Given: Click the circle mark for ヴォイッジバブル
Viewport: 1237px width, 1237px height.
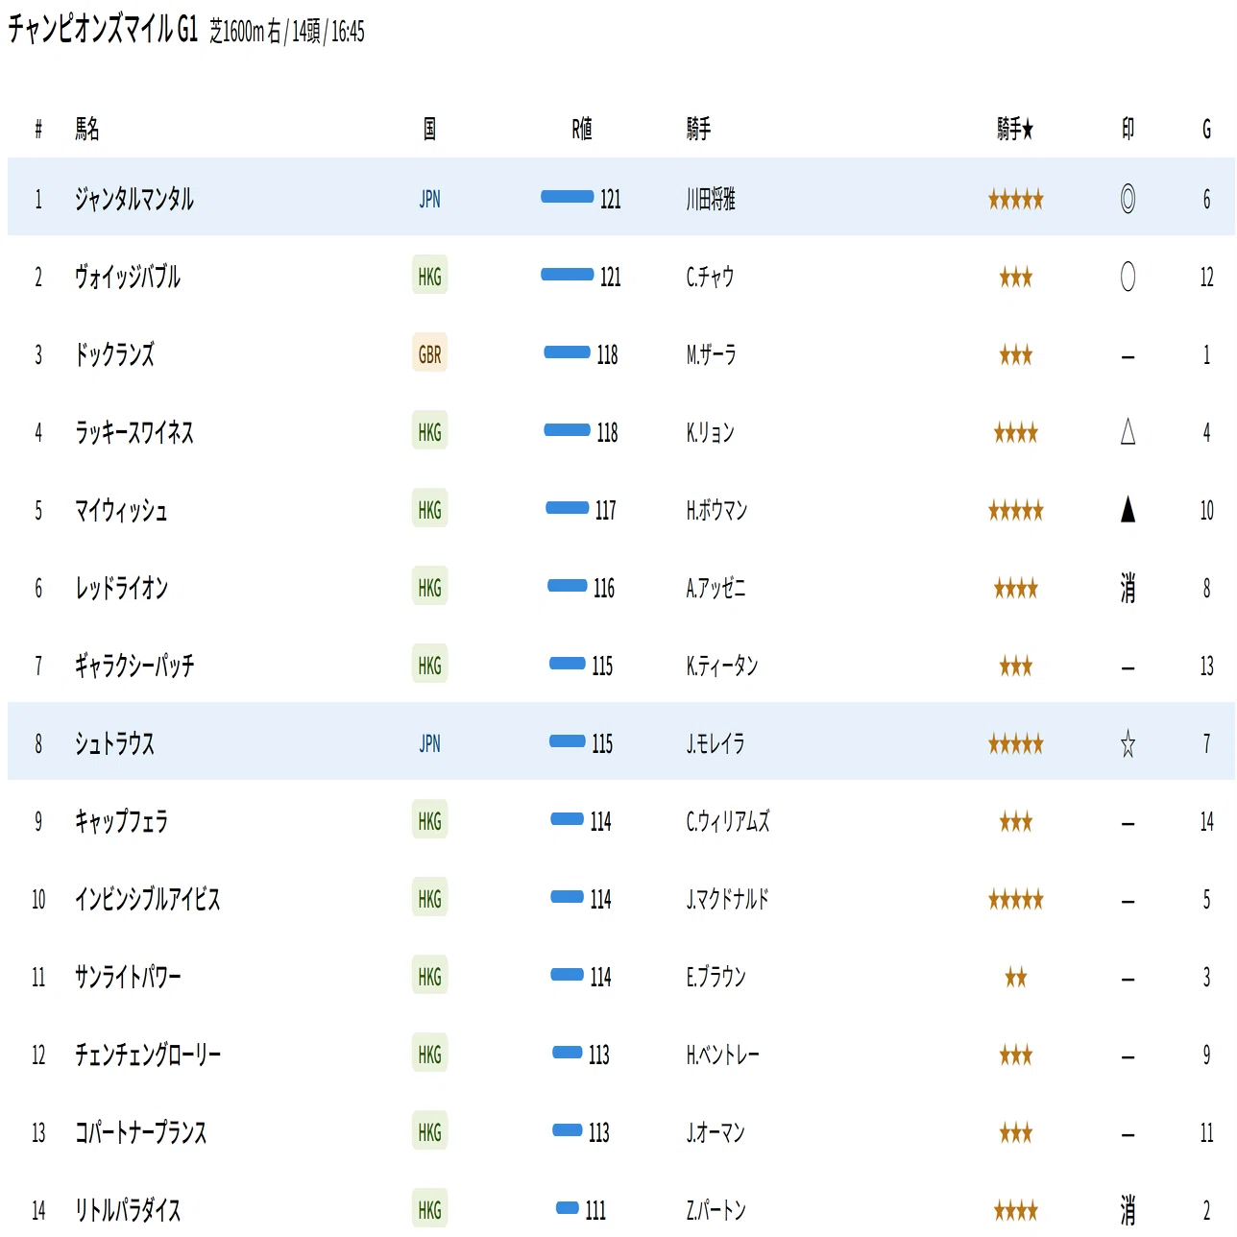Looking at the screenshot, I should pyautogui.click(x=1128, y=277).
